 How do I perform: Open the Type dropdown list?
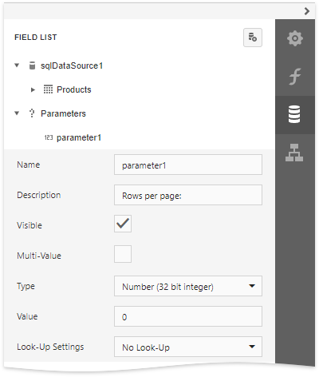pos(188,286)
